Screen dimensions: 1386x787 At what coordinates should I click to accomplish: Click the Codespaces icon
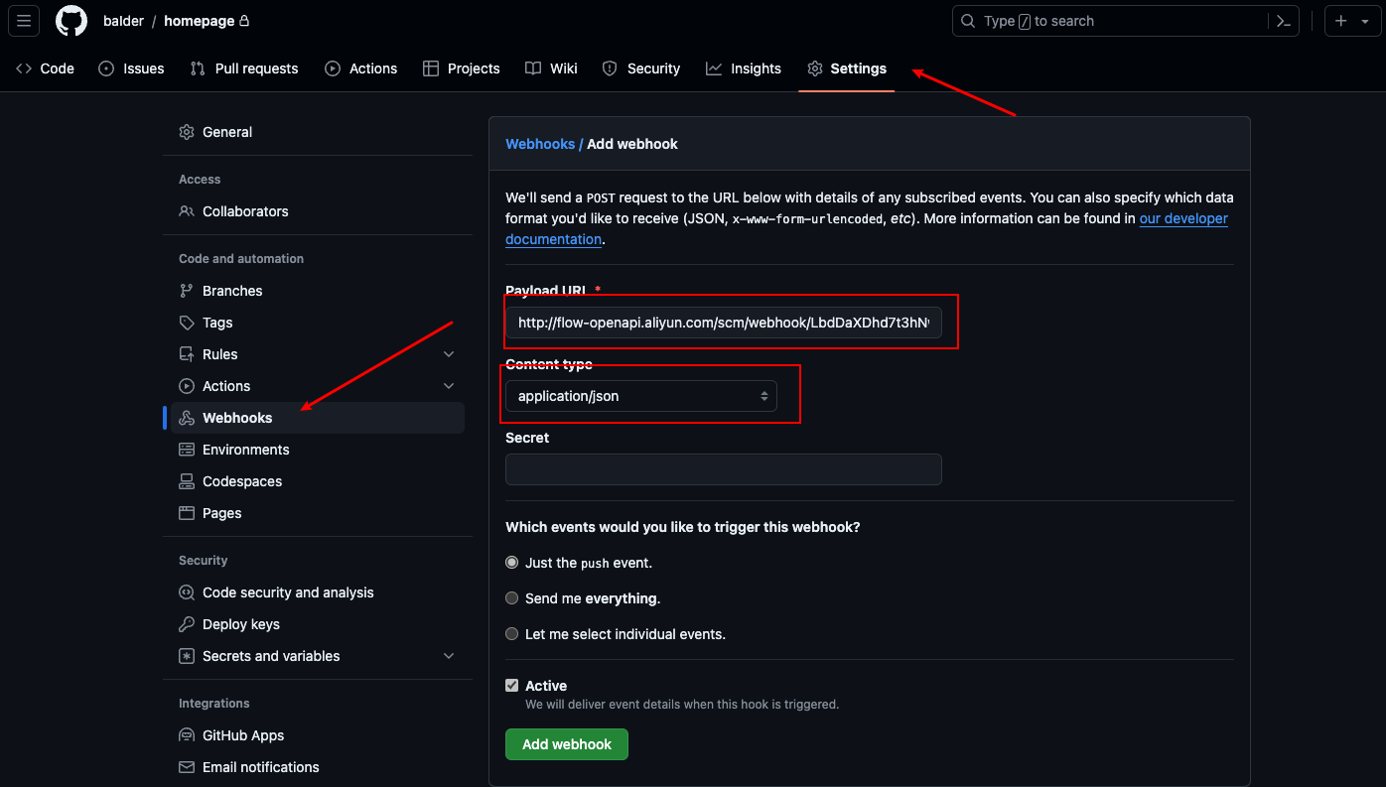(187, 481)
